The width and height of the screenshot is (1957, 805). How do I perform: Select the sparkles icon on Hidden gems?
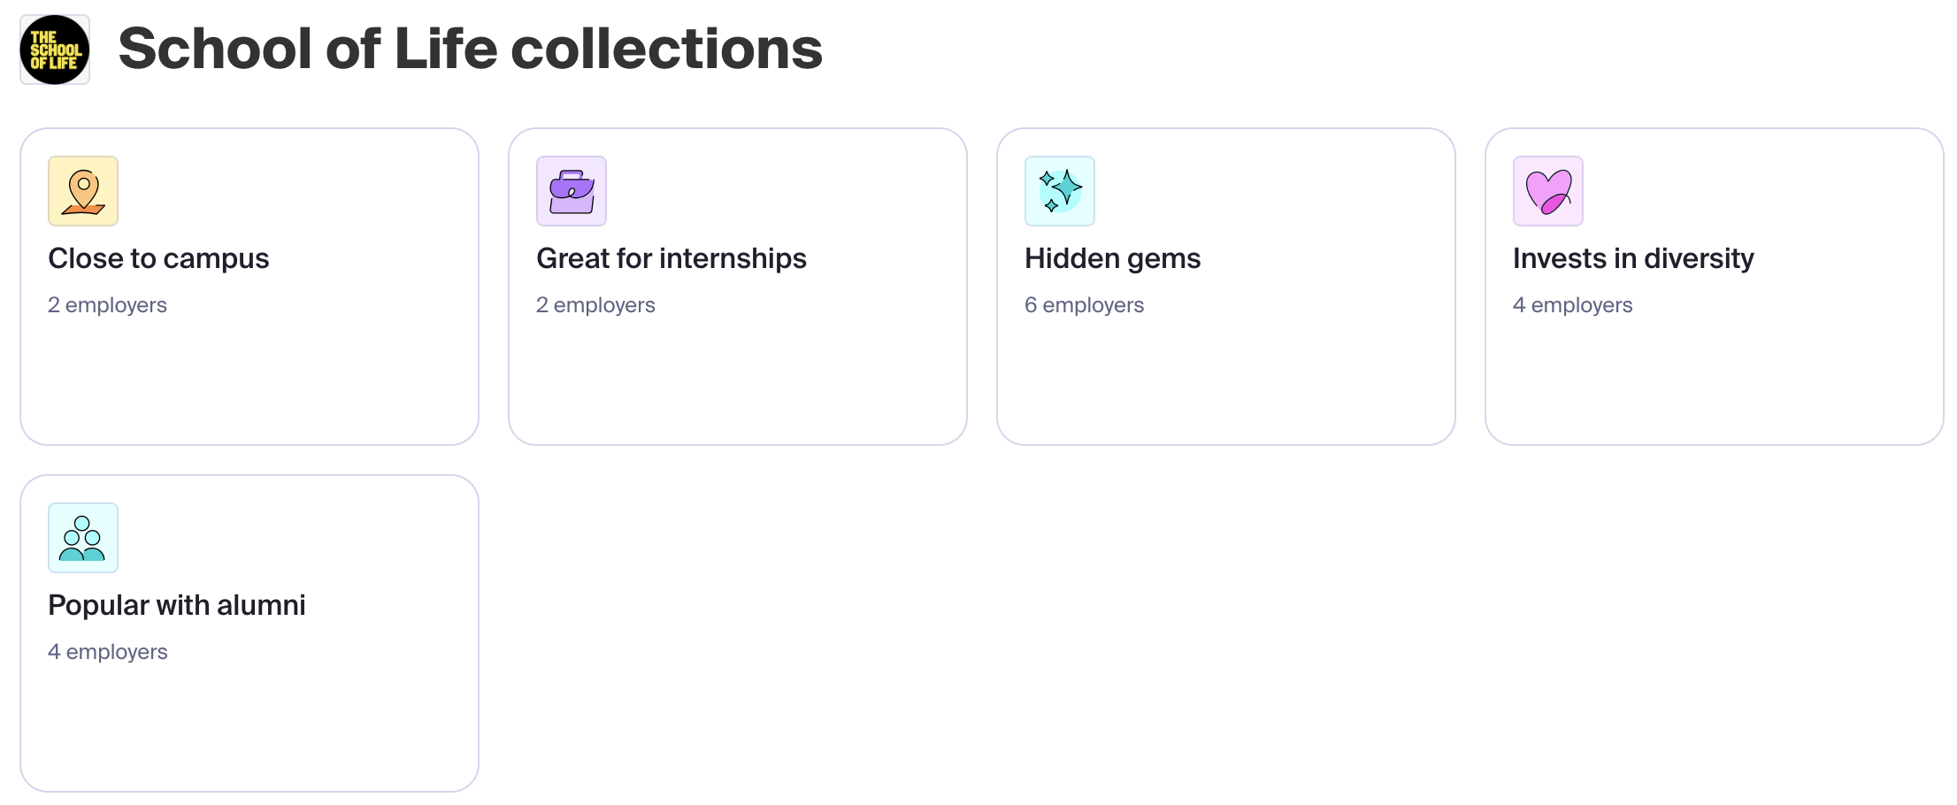(x=1059, y=191)
